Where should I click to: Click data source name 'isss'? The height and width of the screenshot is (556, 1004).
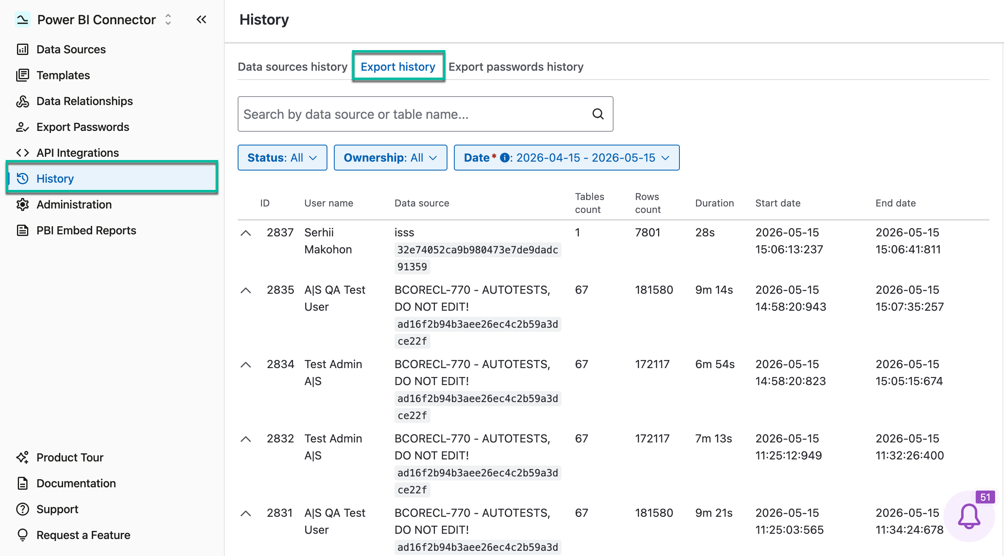point(404,232)
